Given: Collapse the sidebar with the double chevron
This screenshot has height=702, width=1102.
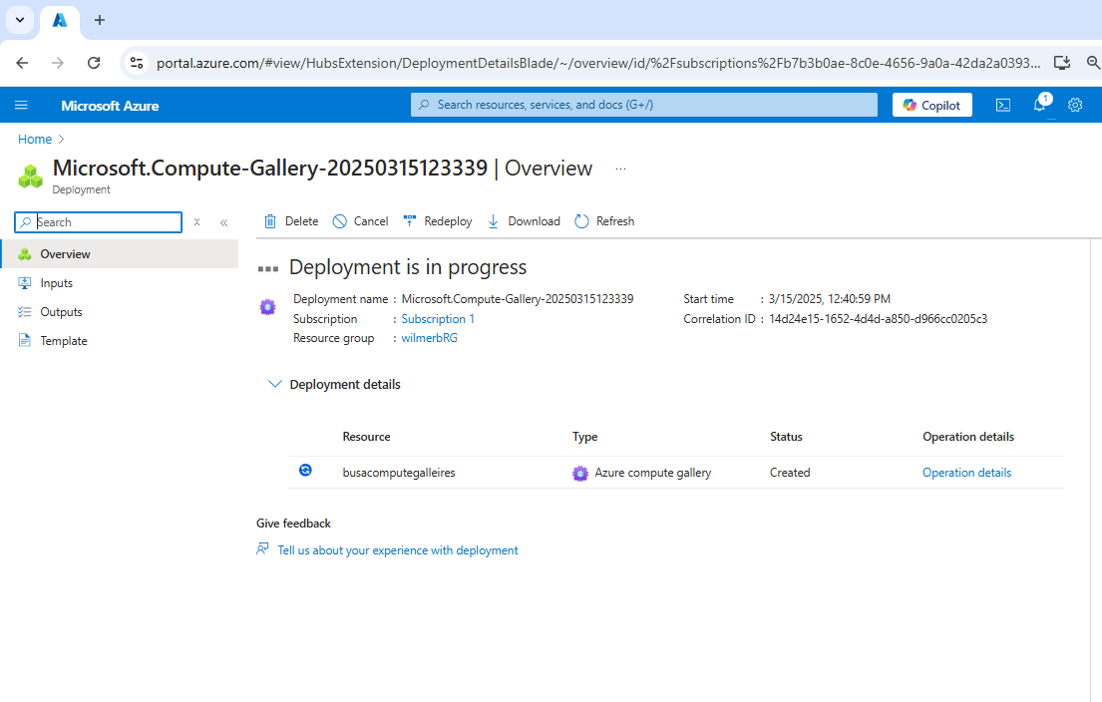Looking at the screenshot, I should (224, 222).
